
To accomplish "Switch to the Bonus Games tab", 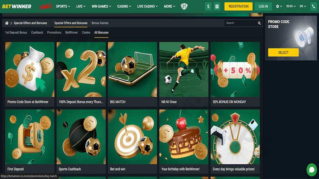I will pos(100,23).
